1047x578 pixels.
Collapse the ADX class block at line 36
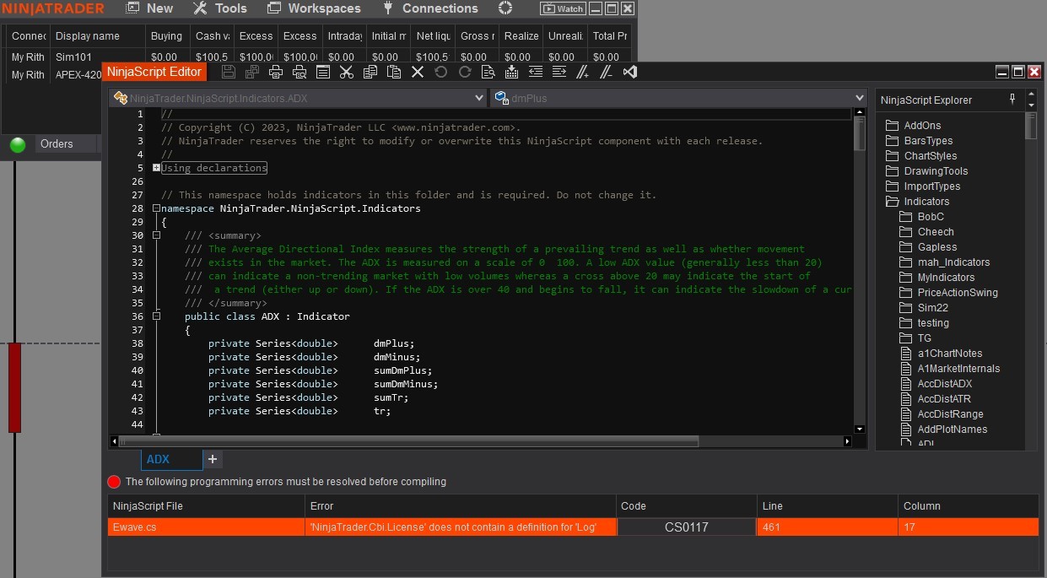click(156, 316)
